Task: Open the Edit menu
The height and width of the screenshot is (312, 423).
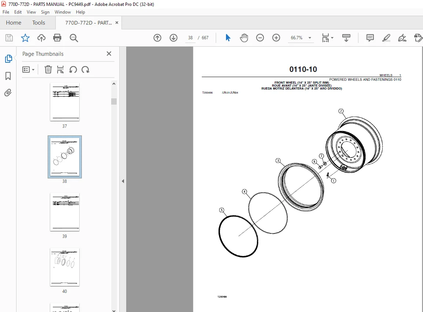Action: pos(18,12)
